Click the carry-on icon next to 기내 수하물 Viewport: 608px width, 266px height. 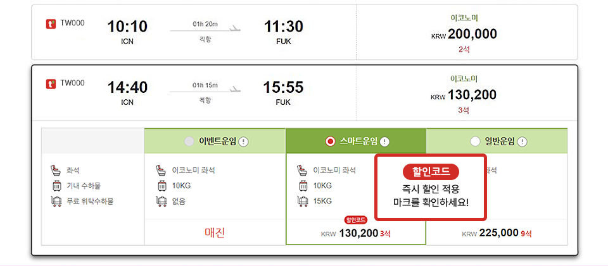55,186
